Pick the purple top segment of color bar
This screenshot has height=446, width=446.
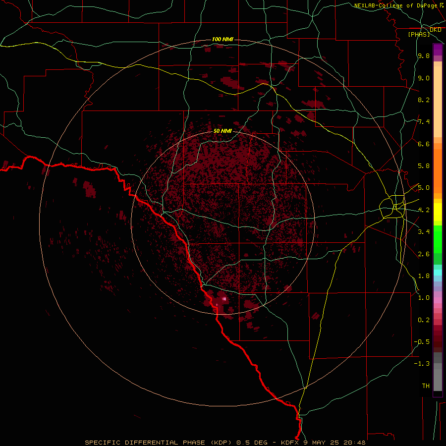click(x=438, y=50)
